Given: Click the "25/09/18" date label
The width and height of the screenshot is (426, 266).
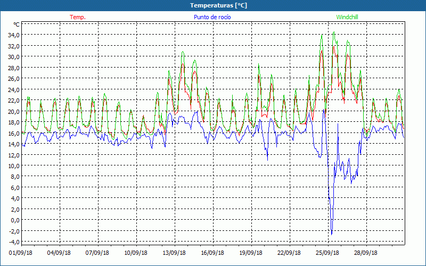Looking at the screenshot, I should pyautogui.click(x=327, y=253).
